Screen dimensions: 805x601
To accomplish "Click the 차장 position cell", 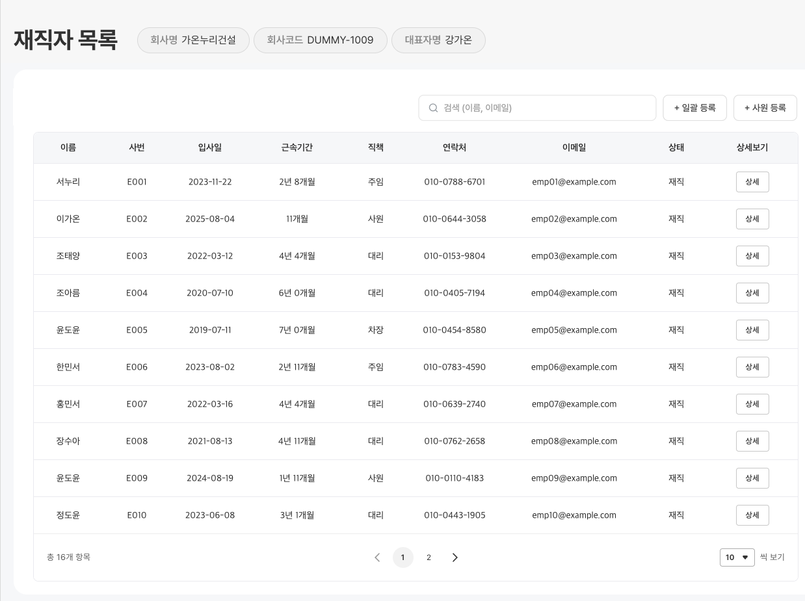I will coord(376,330).
